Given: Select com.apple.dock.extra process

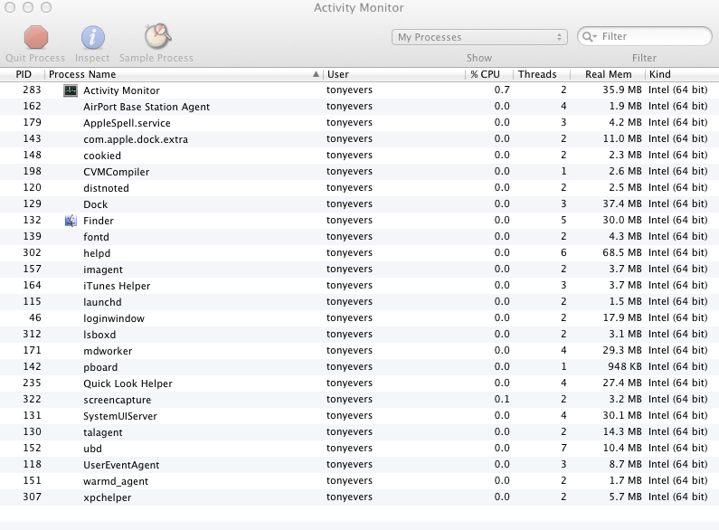Looking at the screenshot, I should click(360, 139).
